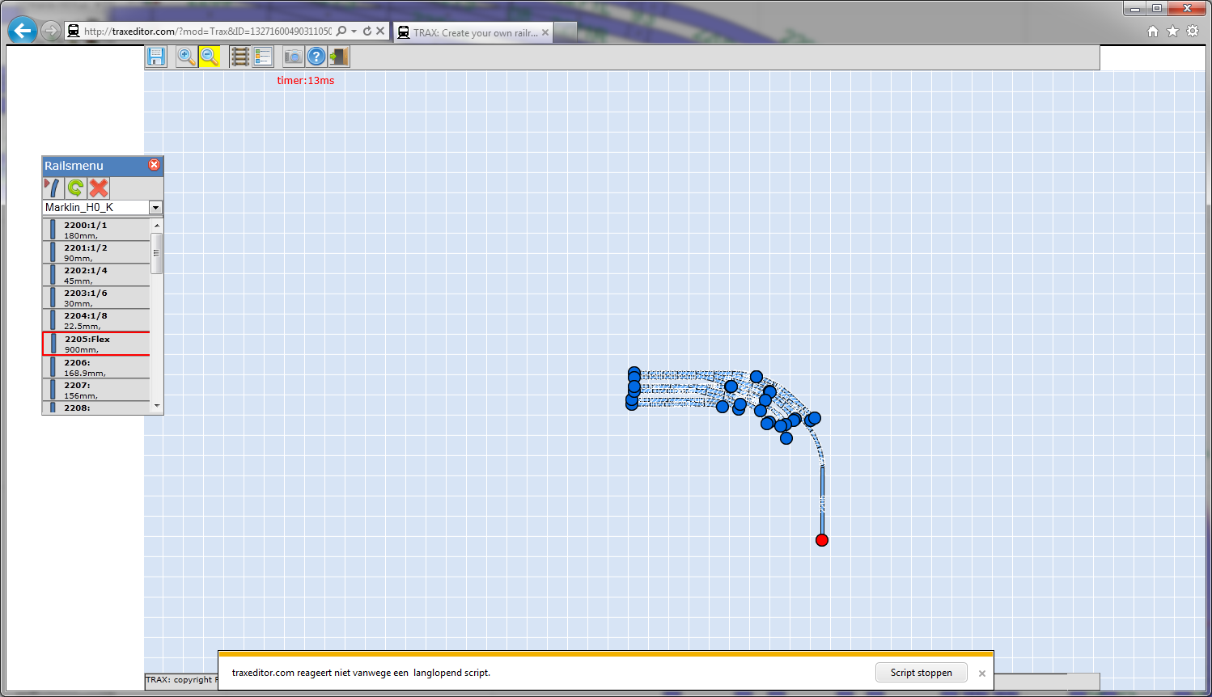Close the Railsmenu panel
This screenshot has height=697, width=1212.
154,165
